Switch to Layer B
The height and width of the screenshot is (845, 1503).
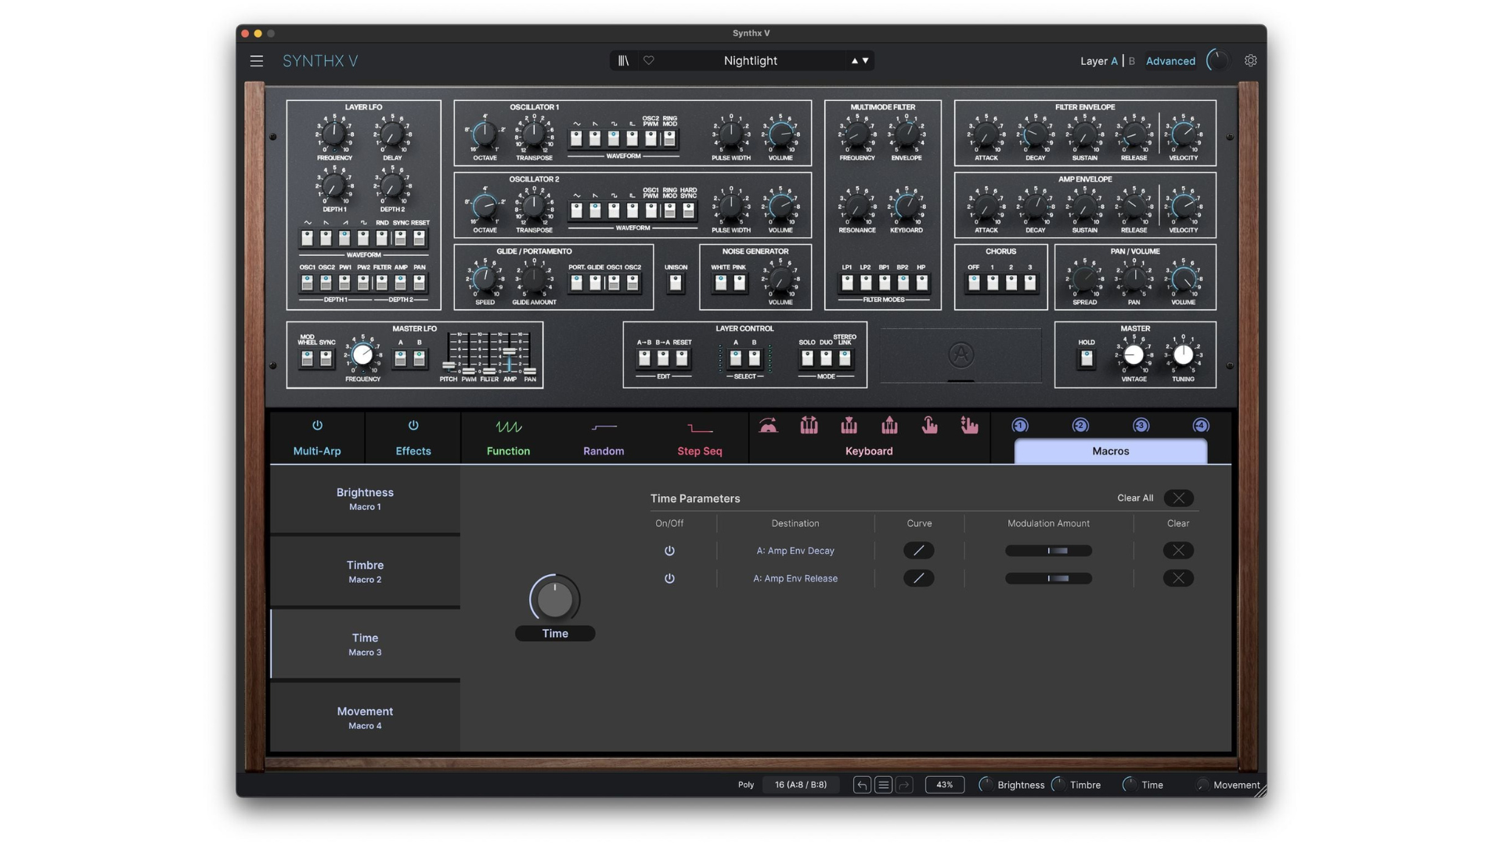click(x=1132, y=61)
